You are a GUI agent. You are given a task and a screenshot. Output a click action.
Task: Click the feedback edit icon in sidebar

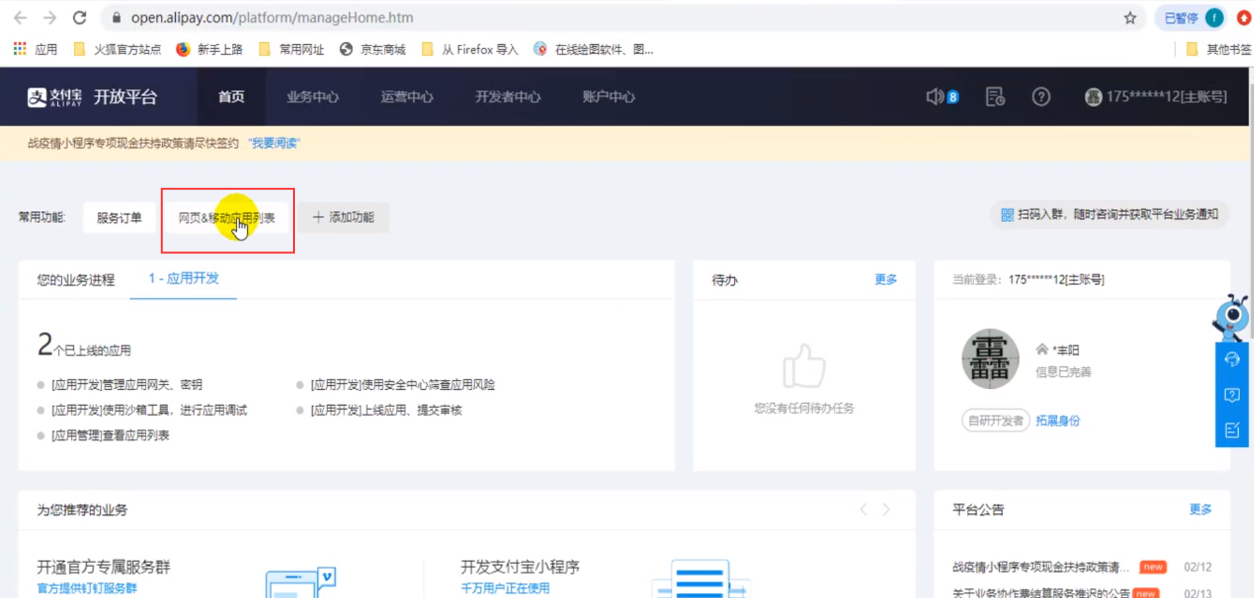(1232, 430)
